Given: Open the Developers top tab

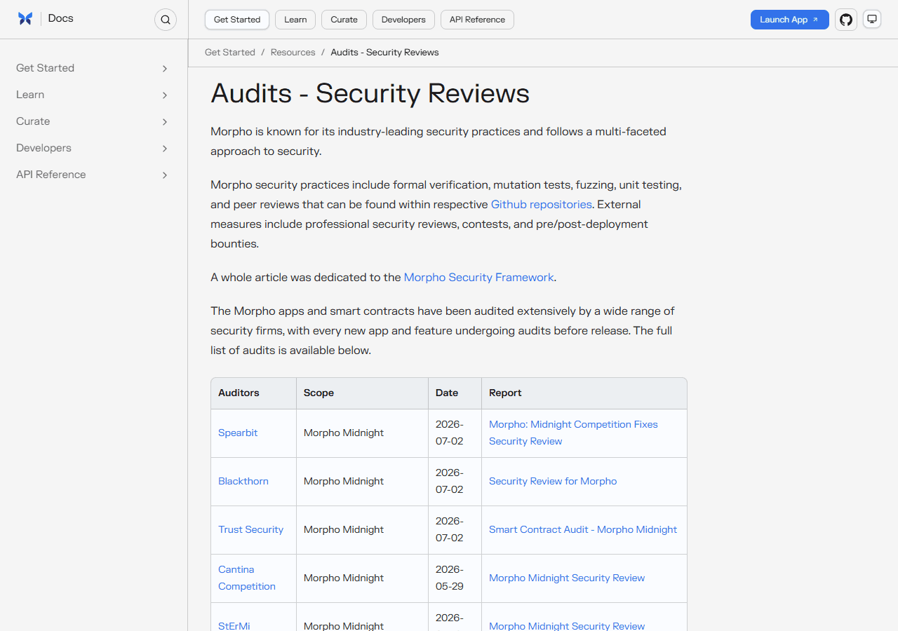Looking at the screenshot, I should 403,20.
